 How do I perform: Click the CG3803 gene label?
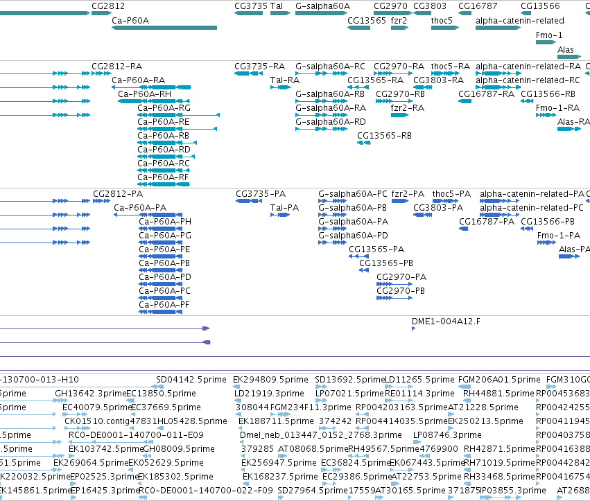tap(430, 6)
